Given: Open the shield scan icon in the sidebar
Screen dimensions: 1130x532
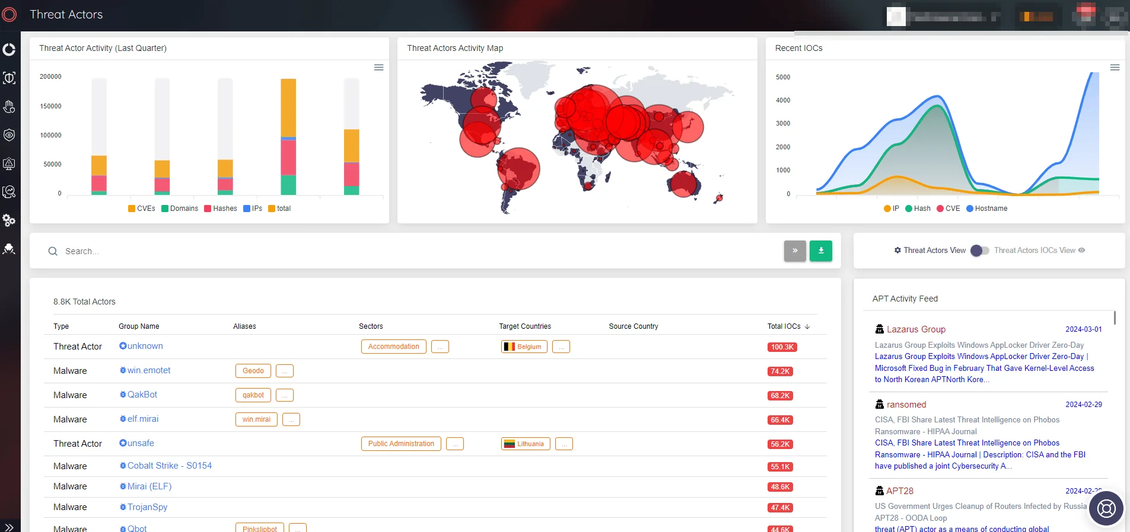Looking at the screenshot, I should pos(9,78).
